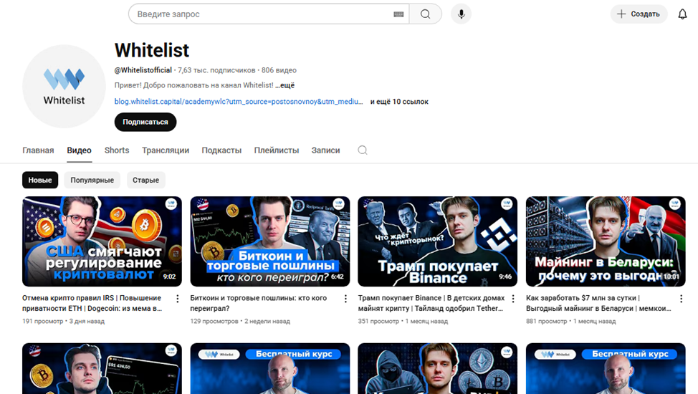Switch to the Главная tab
This screenshot has height=394, width=698.
pyautogui.click(x=38, y=150)
